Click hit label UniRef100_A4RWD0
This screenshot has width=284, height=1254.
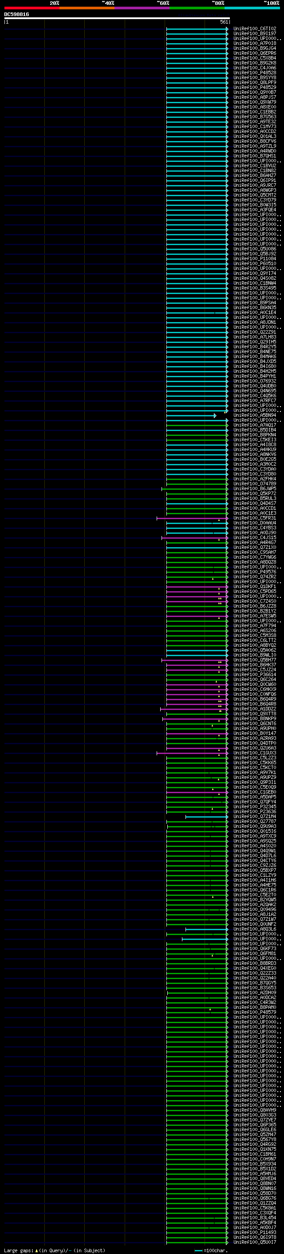point(254,151)
